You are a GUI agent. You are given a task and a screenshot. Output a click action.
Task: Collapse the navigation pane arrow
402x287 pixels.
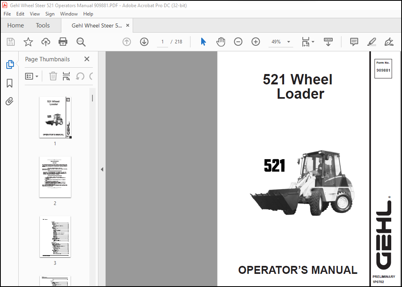click(x=102, y=170)
